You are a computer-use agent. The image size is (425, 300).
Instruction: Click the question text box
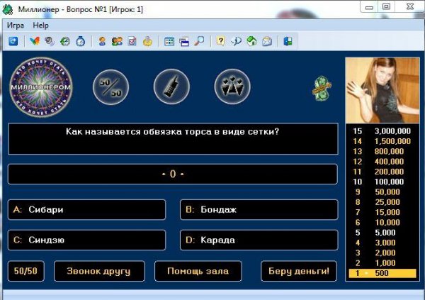(174, 139)
